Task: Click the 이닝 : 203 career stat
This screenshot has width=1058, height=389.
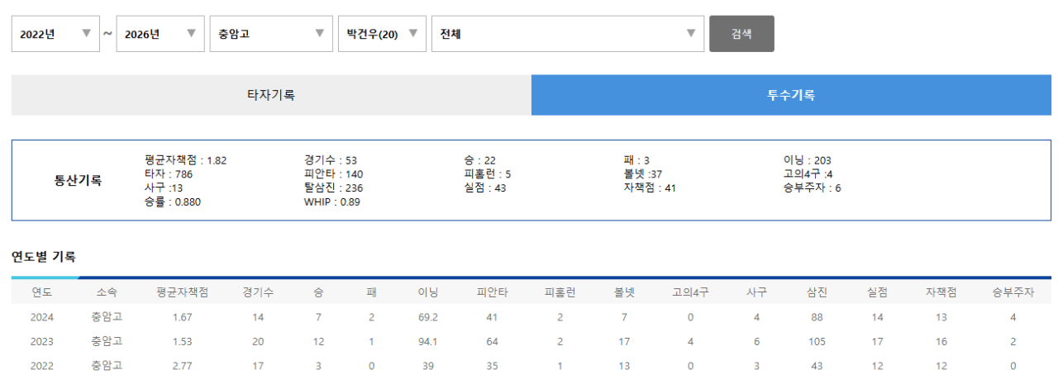Action: pyautogui.click(x=808, y=160)
